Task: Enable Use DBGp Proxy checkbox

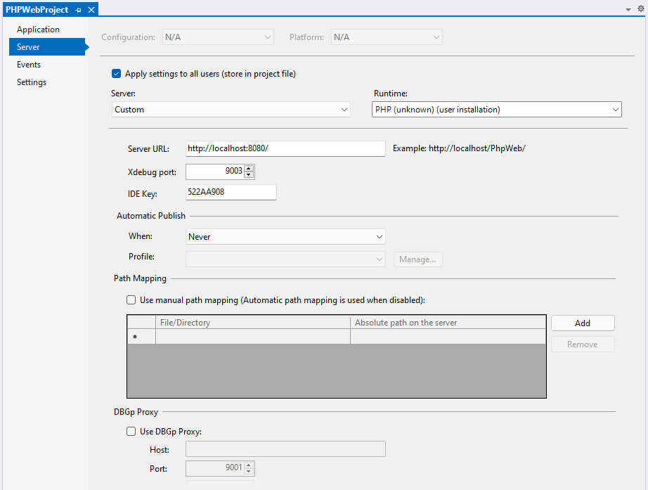Action: click(x=131, y=431)
